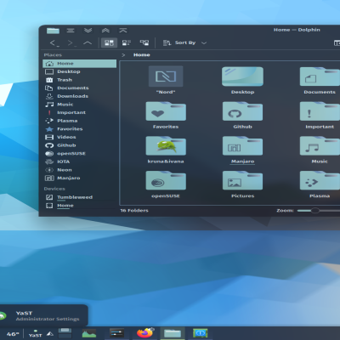Click the Dolphin folder icon in title bar
The height and width of the screenshot is (340, 340).
pyautogui.click(x=53, y=31)
